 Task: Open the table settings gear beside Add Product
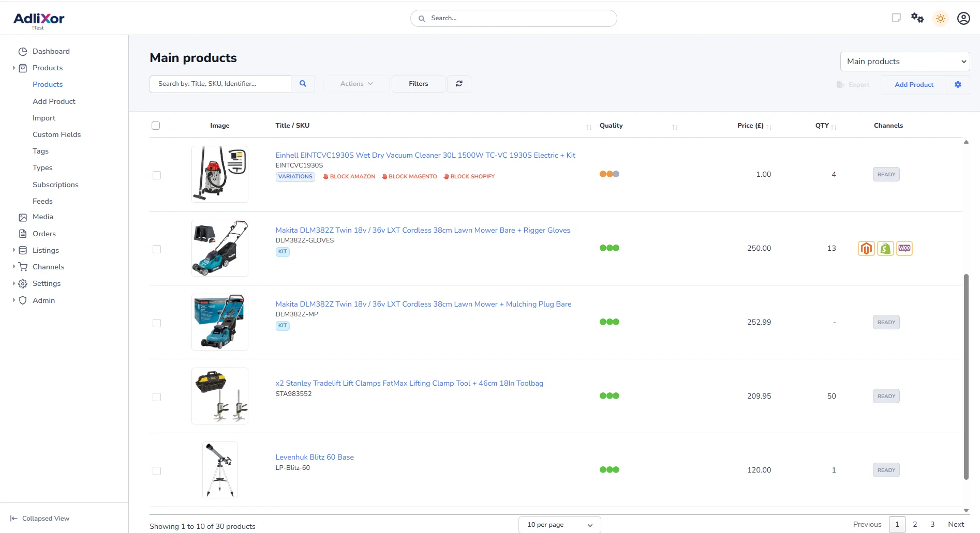[x=958, y=84]
